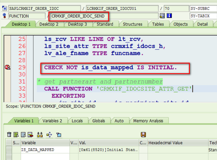
Task: Click the Scope: \FUNCTION CRMXIF_ORDER_IDOC_SEND text
Action: pos(51,106)
